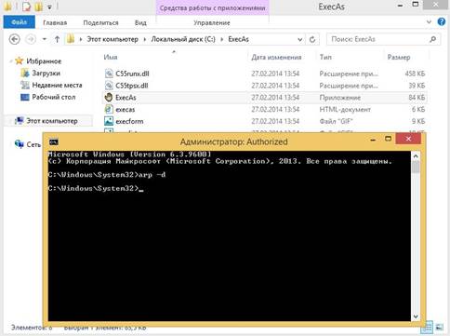Minimize the Administrator command prompt window
The height and width of the screenshot is (336, 450).
373,140
